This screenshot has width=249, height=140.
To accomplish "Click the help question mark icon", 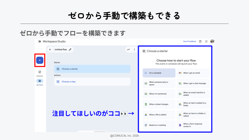I will [200, 41].
